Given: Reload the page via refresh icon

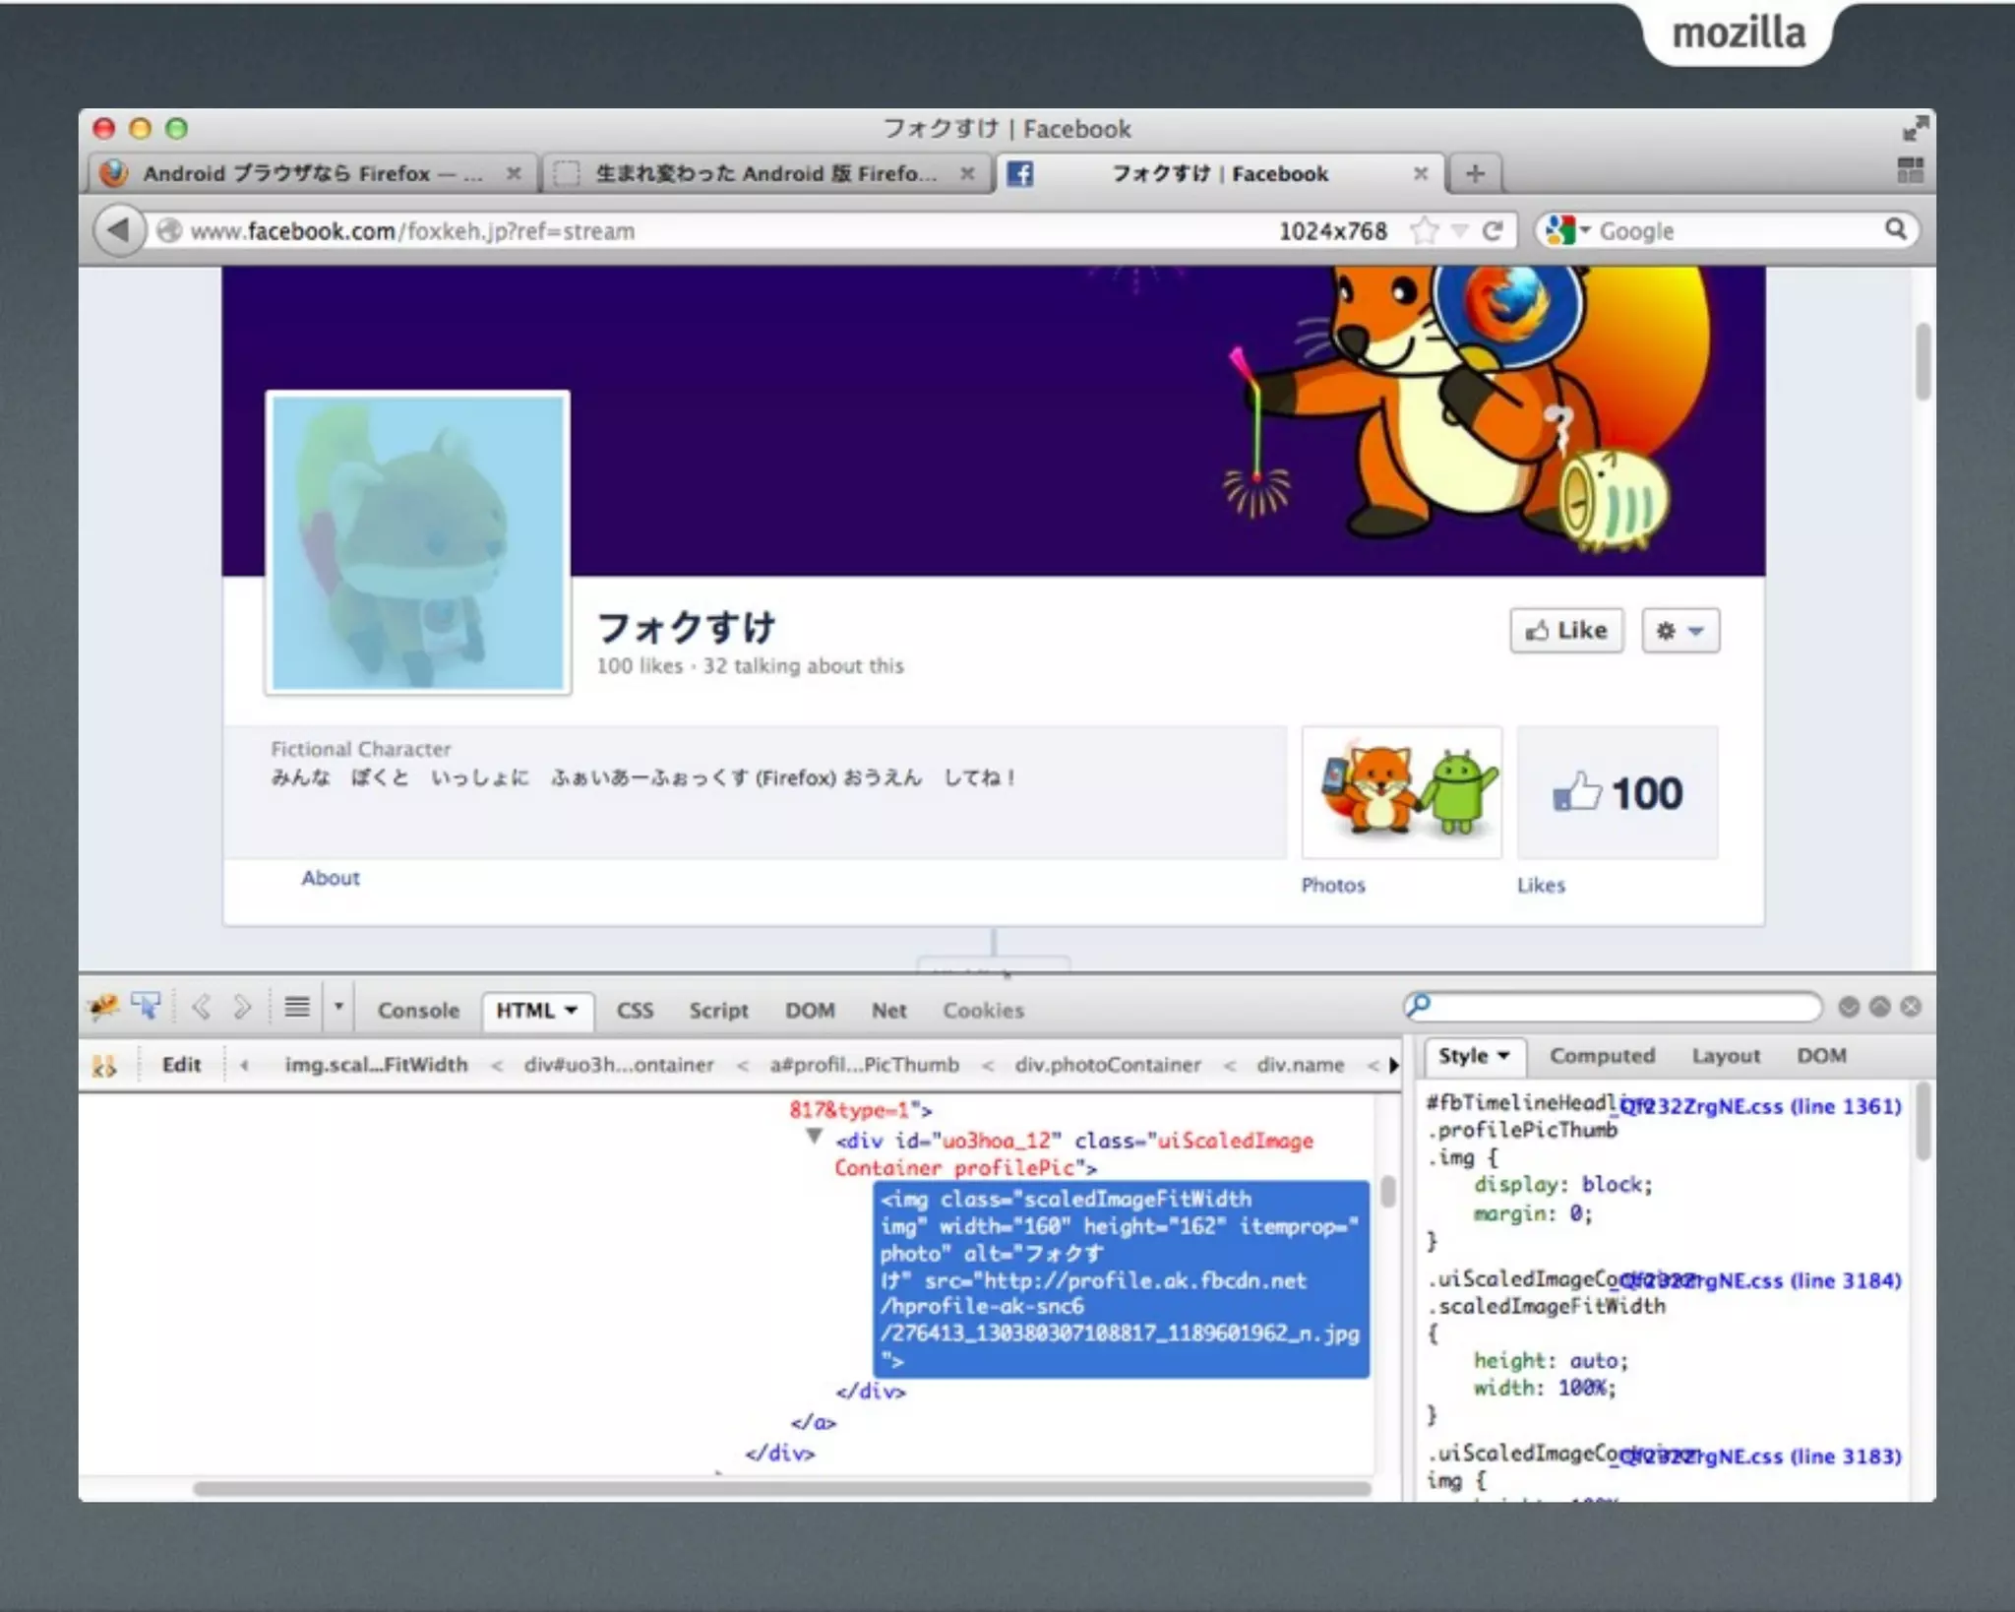Looking at the screenshot, I should click(x=1493, y=231).
